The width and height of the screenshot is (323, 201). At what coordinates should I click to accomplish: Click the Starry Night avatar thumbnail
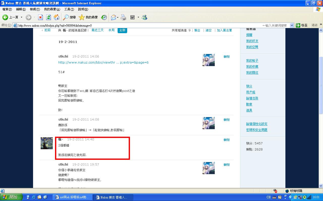click(47, 143)
